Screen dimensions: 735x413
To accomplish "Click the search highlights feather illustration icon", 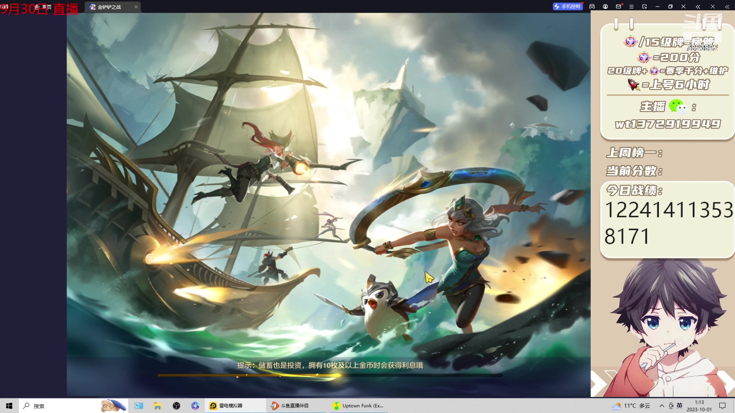I will click(x=113, y=406).
